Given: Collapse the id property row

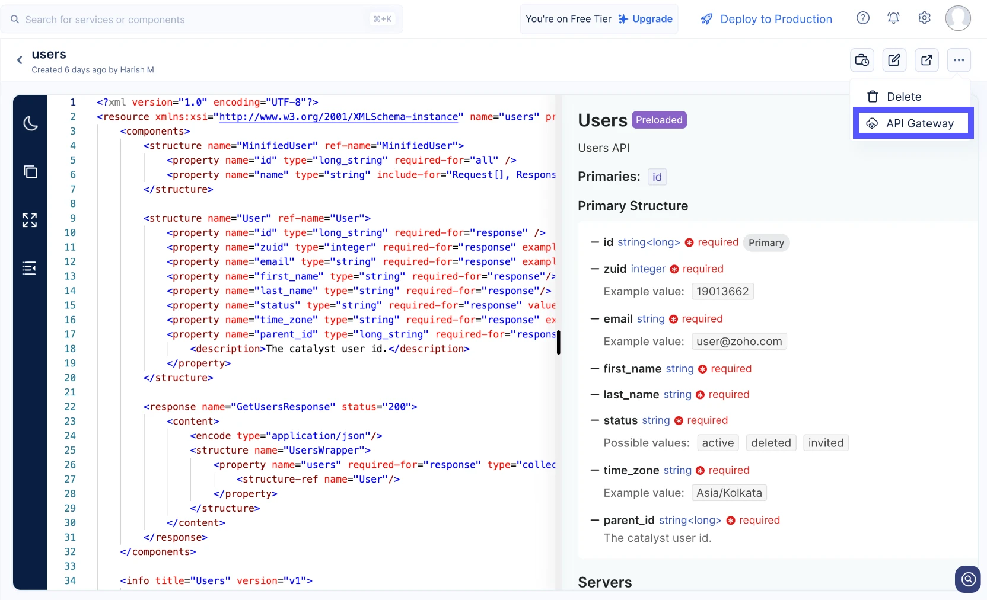Looking at the screenshot, I should [595, 242].
